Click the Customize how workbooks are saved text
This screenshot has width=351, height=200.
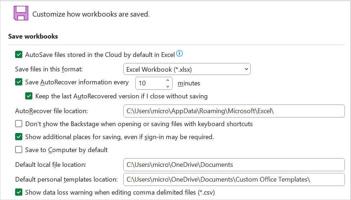(x=91, y=14)
